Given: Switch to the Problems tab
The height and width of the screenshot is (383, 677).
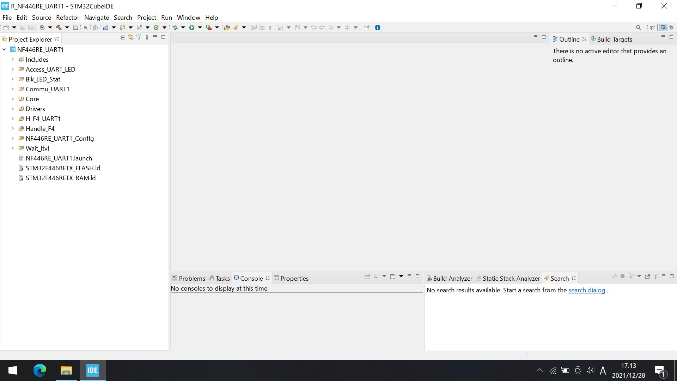Looking at the screenshot, I should pyautogui.click(x=188, y=278).
